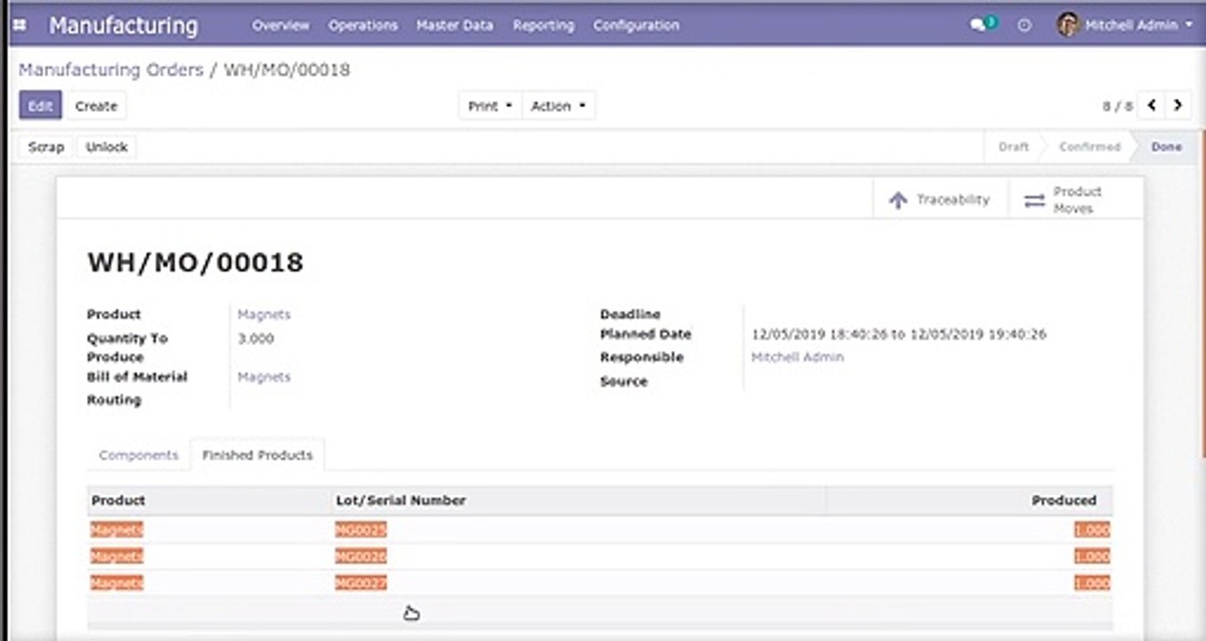Switch to the Components tab

tap(139, 455)
